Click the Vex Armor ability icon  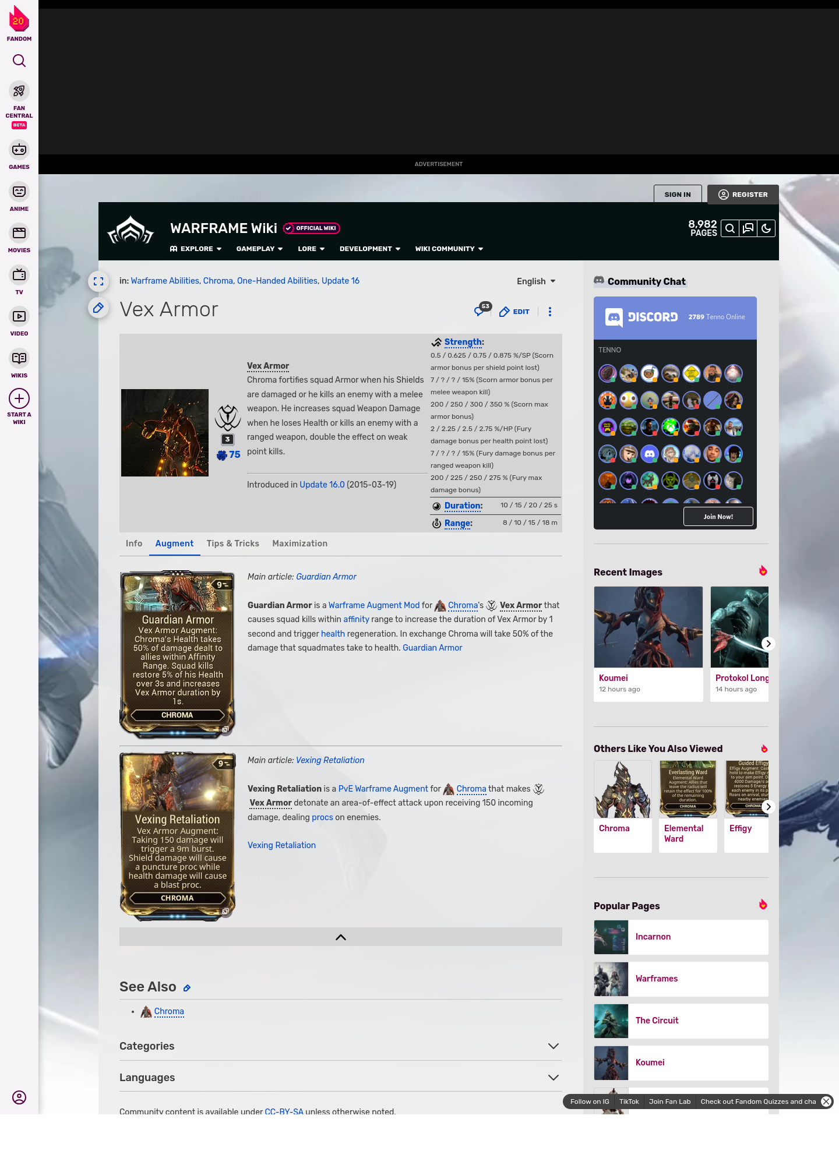[x=228, y=418]
